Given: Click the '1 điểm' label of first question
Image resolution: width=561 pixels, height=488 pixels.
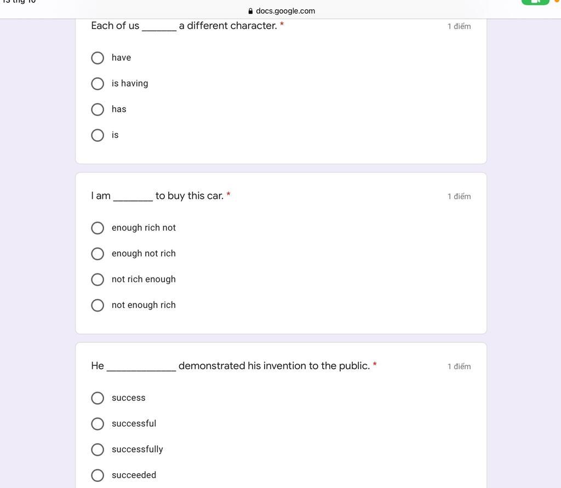Looking at the screenshot, I should click(459, 26).
